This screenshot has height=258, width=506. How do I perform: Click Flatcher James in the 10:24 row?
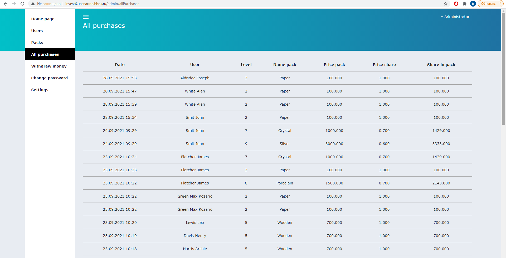[195, 157]
